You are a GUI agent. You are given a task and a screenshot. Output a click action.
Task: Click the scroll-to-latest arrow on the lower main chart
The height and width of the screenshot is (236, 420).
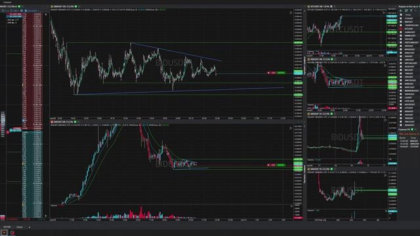click(291, 128)
